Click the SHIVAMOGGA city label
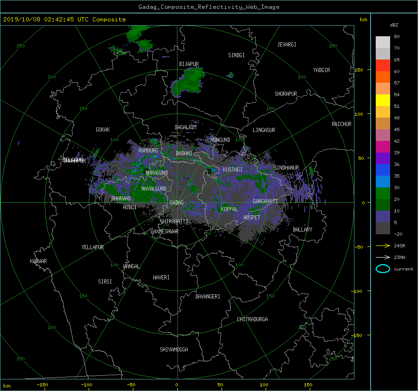The width and height of the screenshot is (418, 391). [x=174, y=349]
